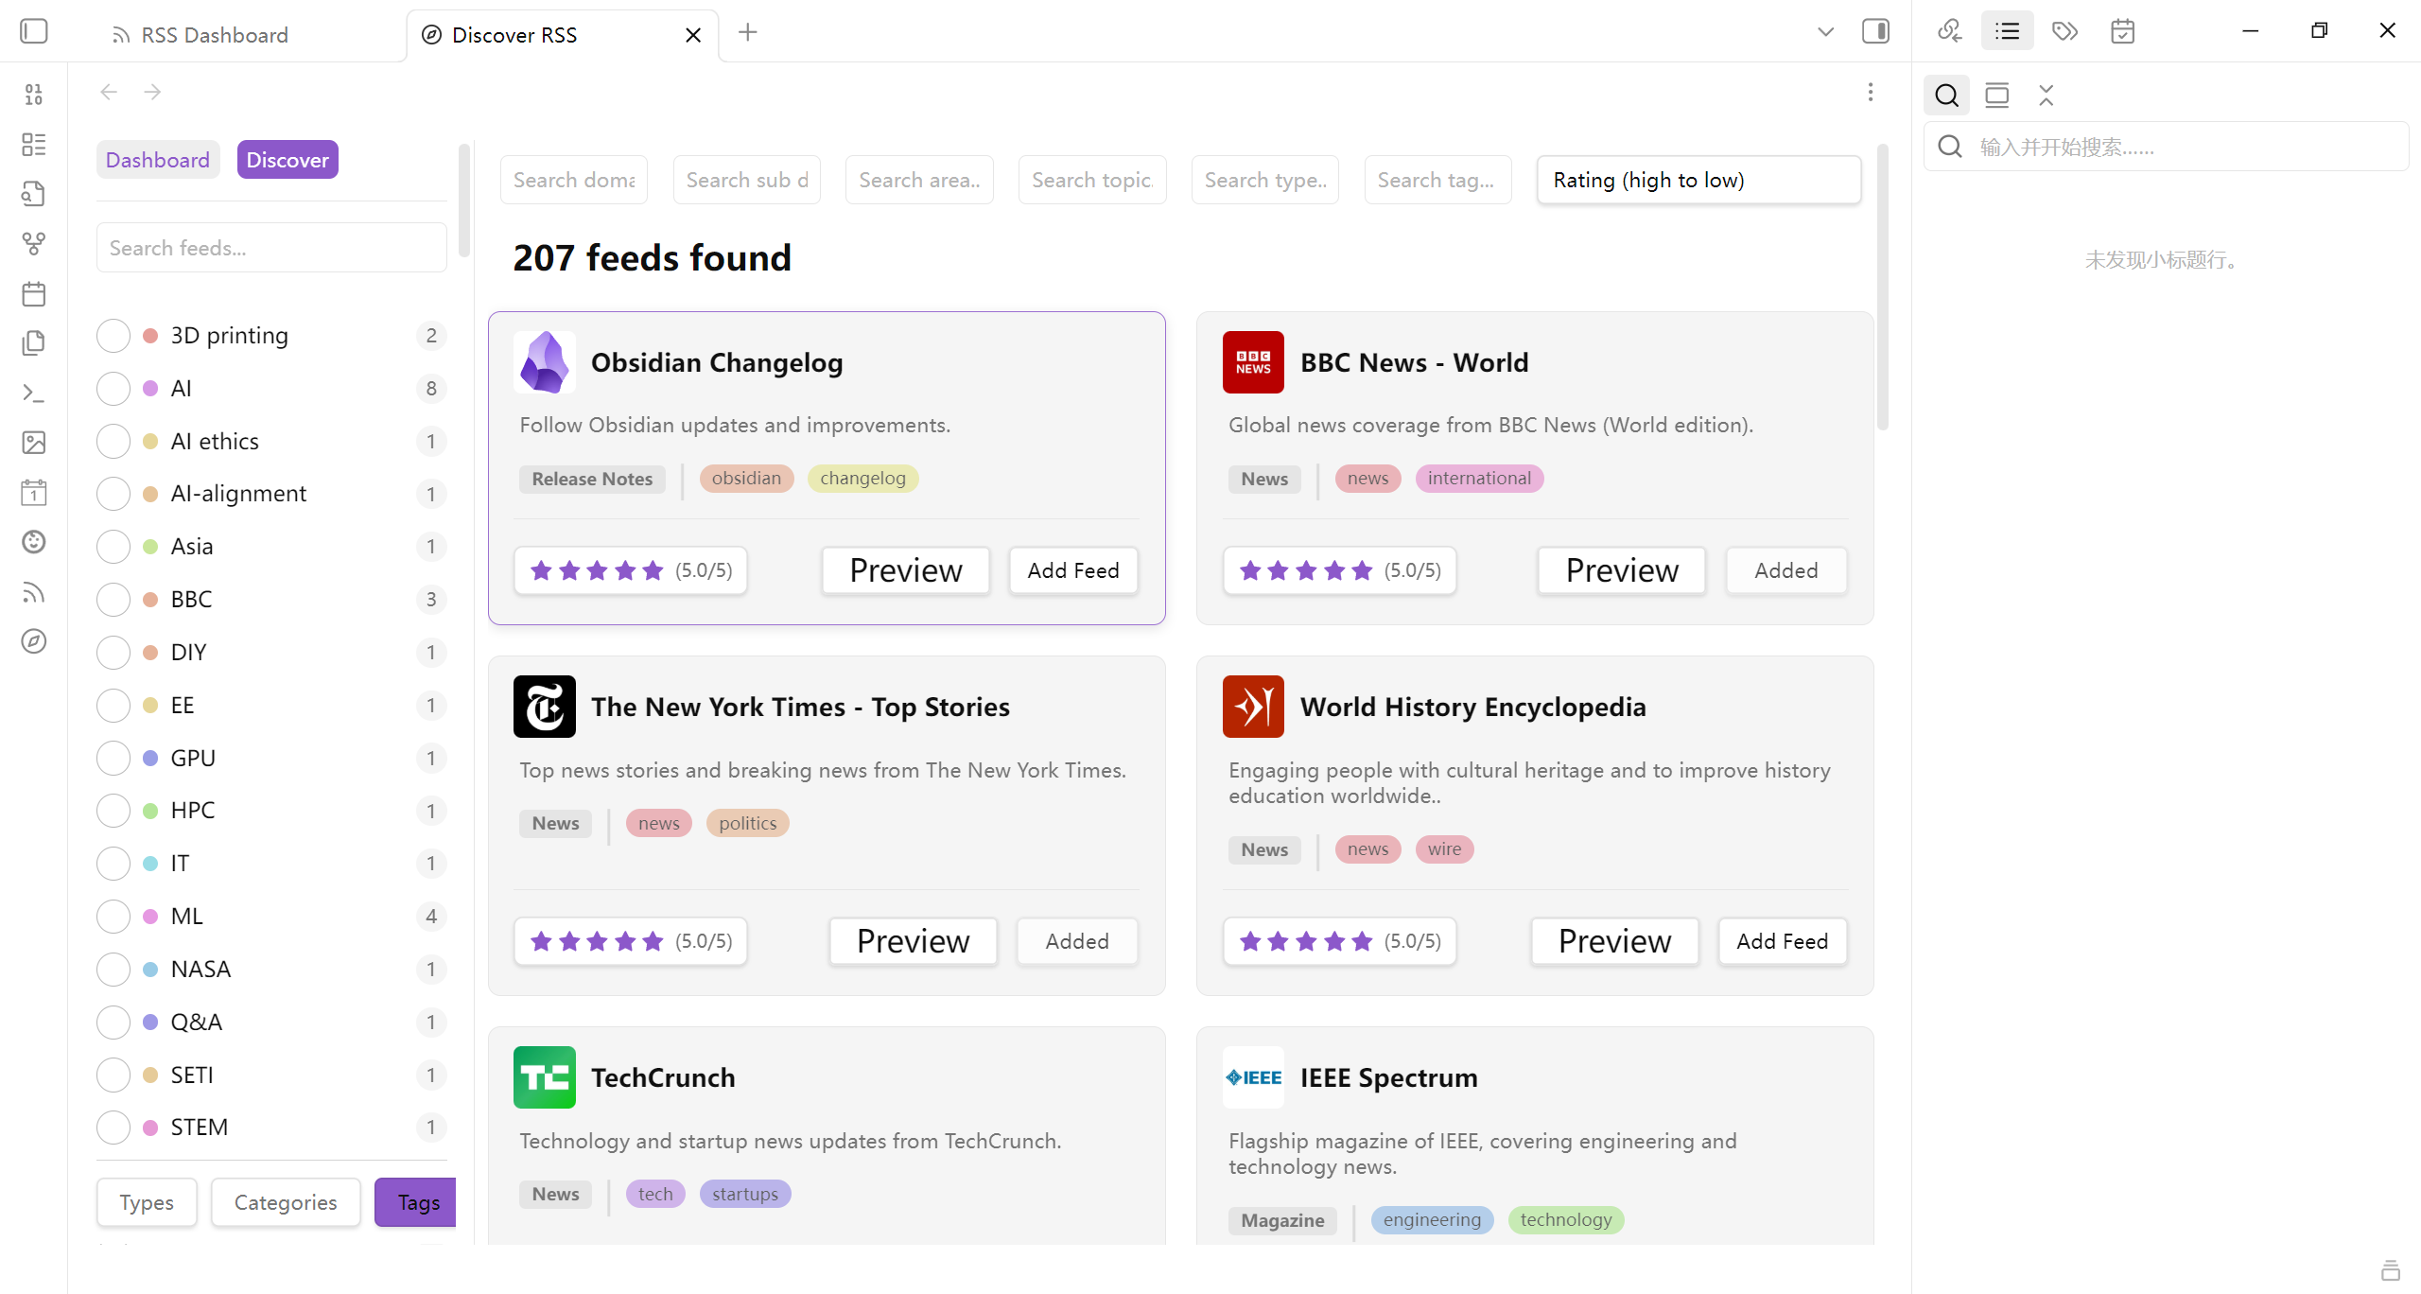Check the AI tag filter circle
Image resolution: width=2421 pixels, height=1294 pixels.
coord(113,389)
